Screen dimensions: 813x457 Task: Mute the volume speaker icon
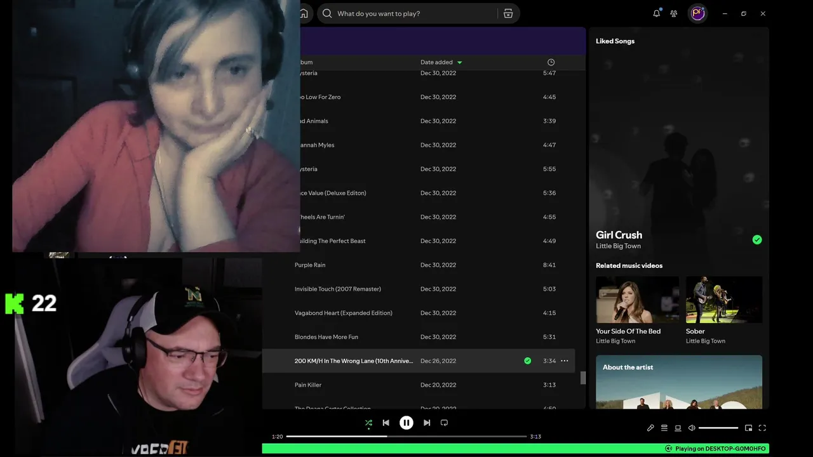[692, 428]
